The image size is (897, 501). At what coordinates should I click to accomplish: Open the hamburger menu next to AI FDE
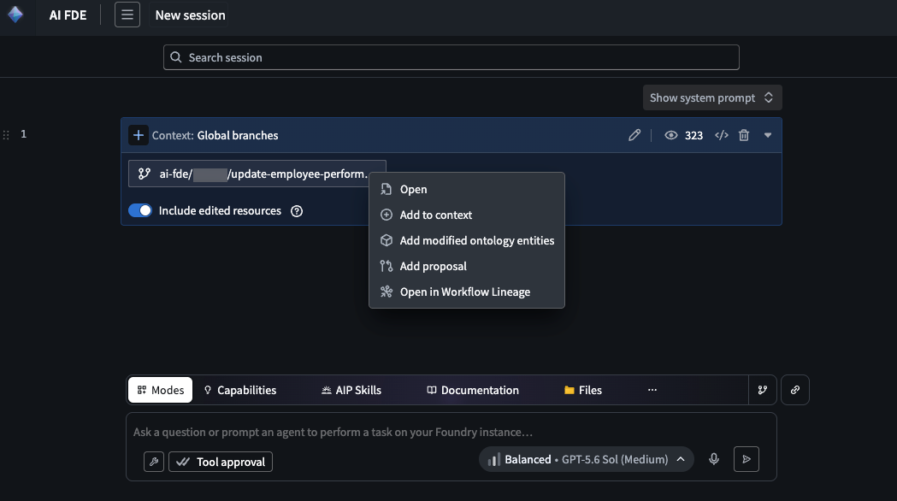point(127,15)
